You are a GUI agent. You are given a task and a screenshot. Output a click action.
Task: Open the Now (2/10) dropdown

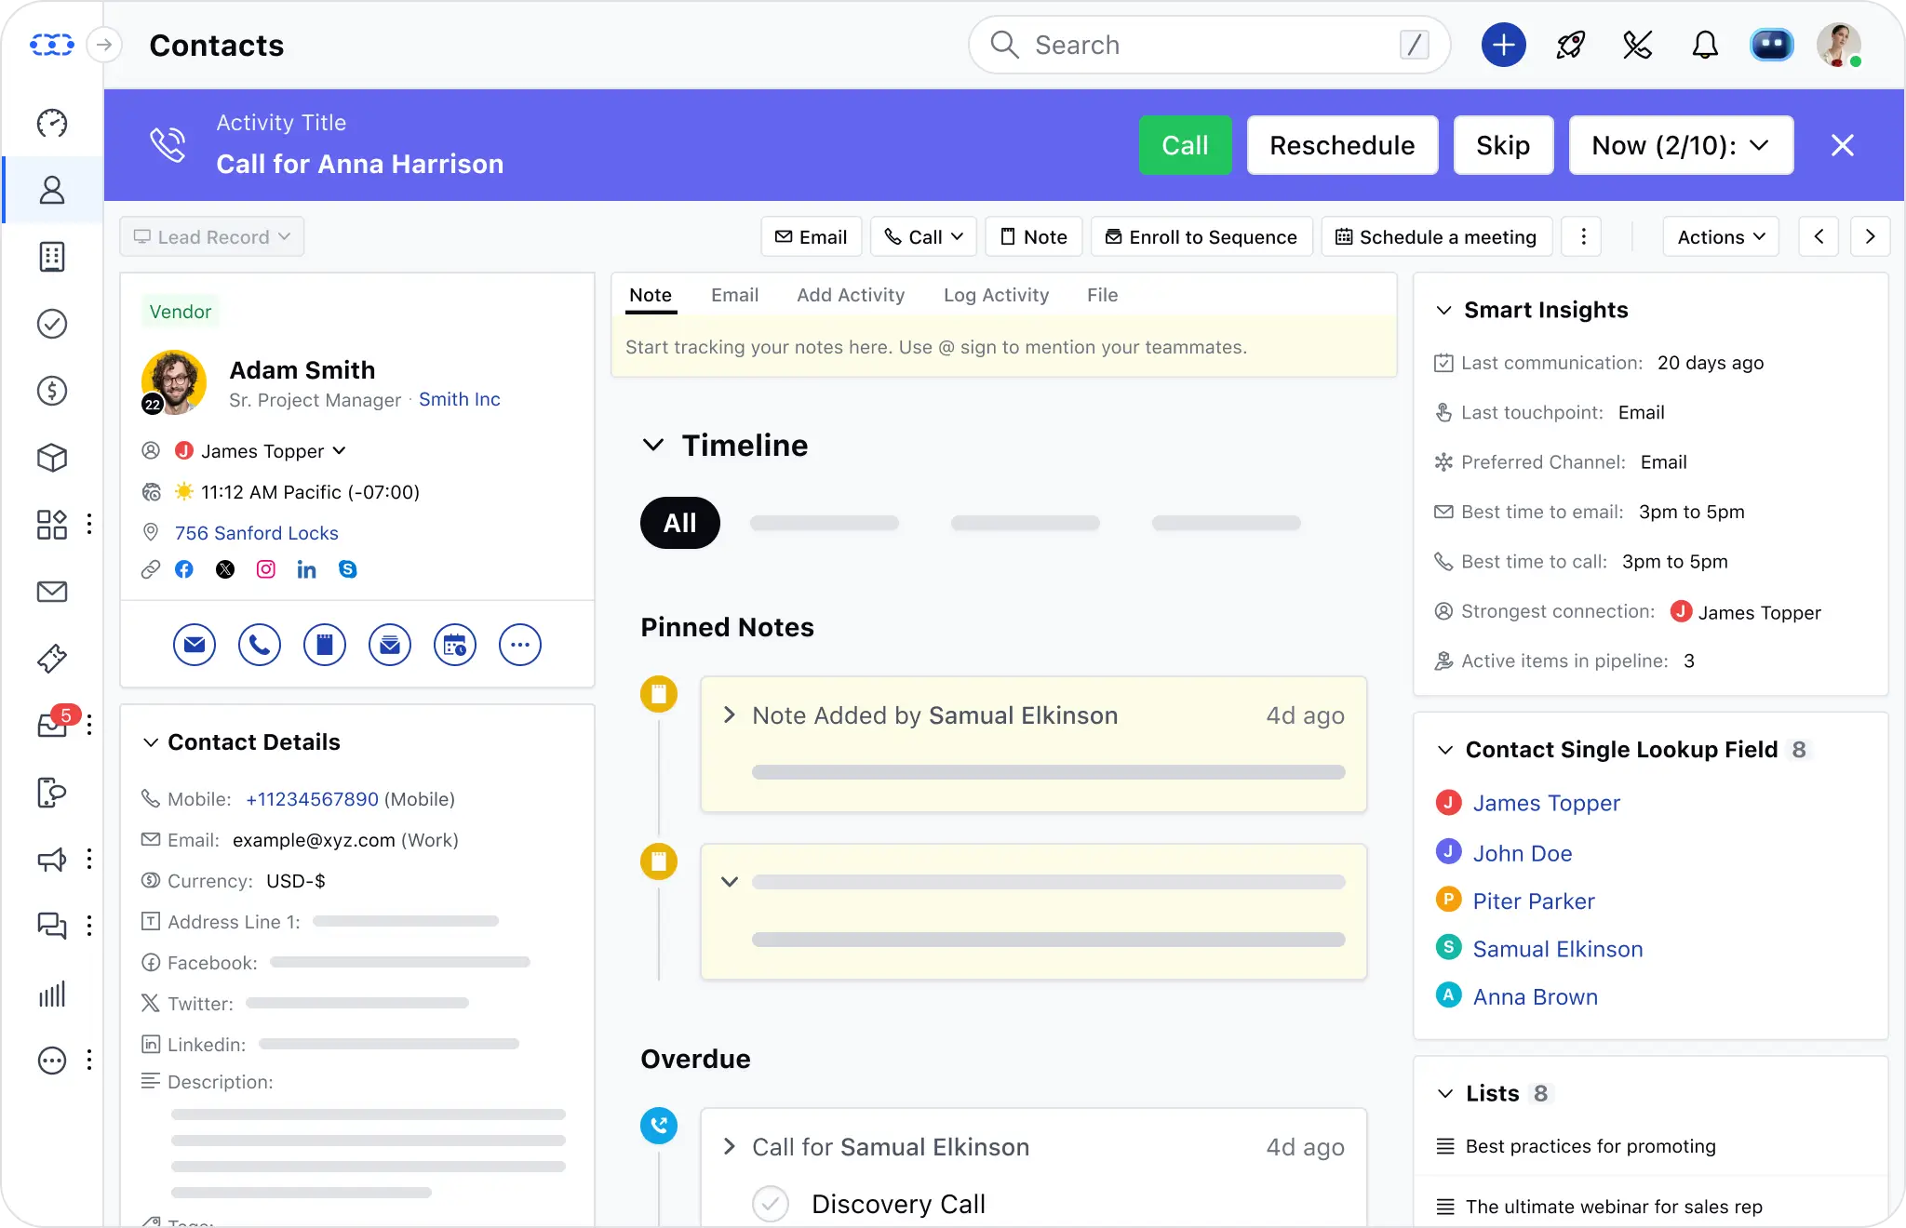1681,145
